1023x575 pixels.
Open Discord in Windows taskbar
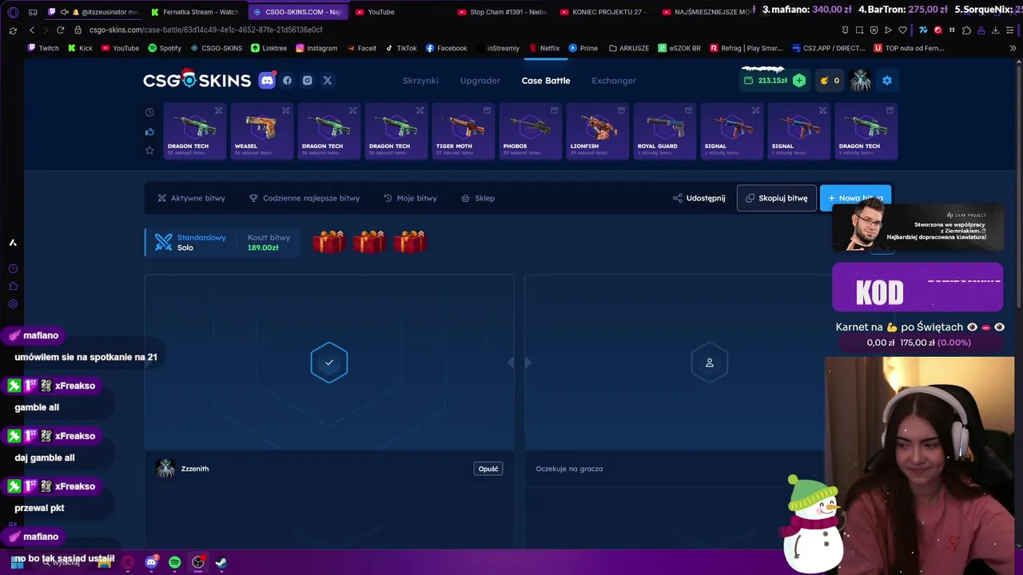click(152, 562)
